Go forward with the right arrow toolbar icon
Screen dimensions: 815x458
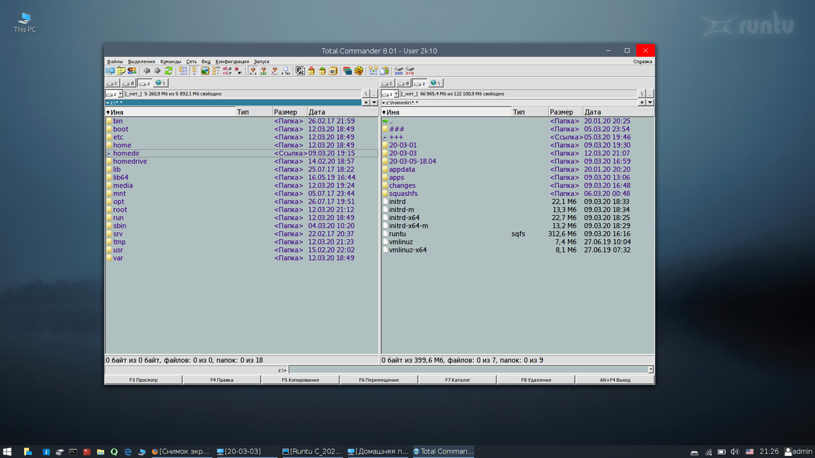coord(157,71)
